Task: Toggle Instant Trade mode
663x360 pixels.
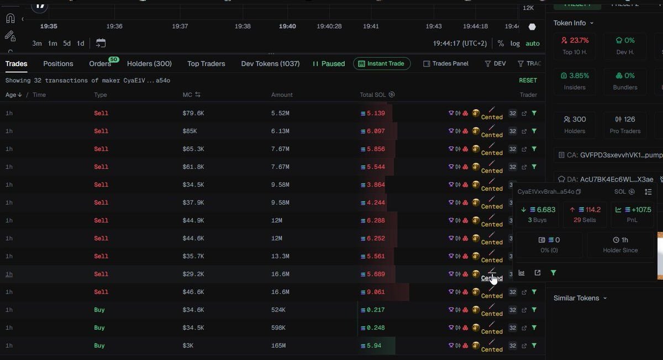Action: tap(382, 63)
